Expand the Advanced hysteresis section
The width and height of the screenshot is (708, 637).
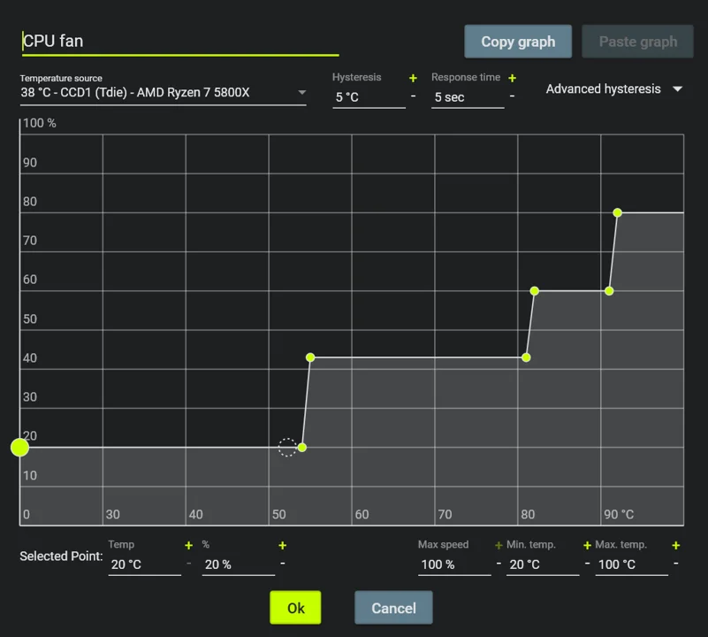[x=613, y=89]
